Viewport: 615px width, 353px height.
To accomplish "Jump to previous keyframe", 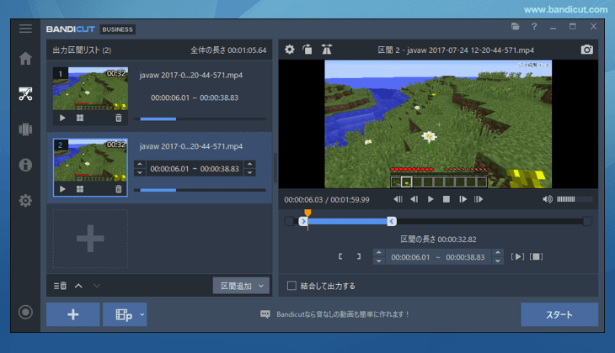I will point(398,199).
